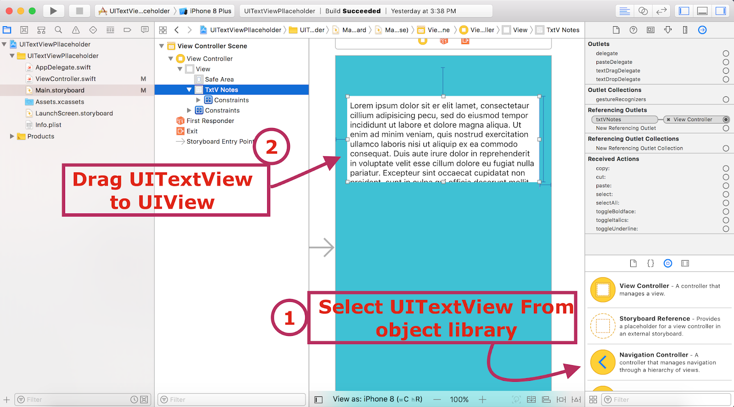Open the source control navigator
The width and height of the screenshot is (734, 407).
pyautogui.click(x=24, y=30)
